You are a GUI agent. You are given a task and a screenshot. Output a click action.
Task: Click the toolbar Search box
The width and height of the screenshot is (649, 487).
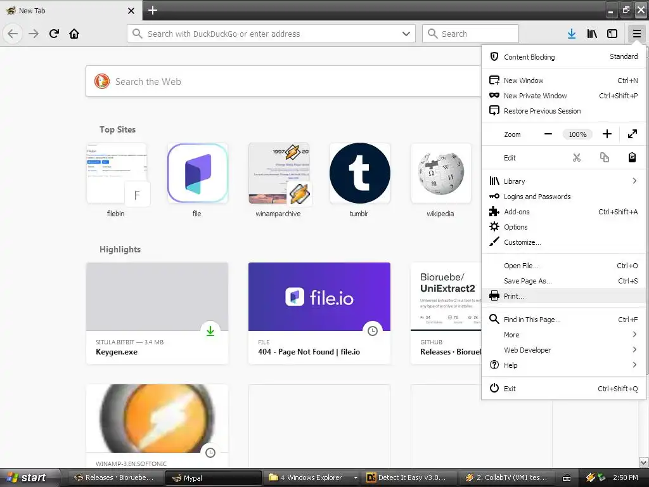[470, 34]
